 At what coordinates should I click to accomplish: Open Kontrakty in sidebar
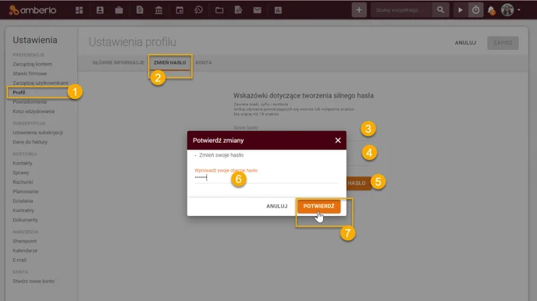tap(23, 211)
